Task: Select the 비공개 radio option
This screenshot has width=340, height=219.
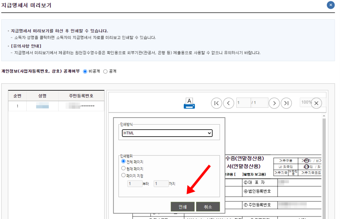Action: tap(85, 71)
